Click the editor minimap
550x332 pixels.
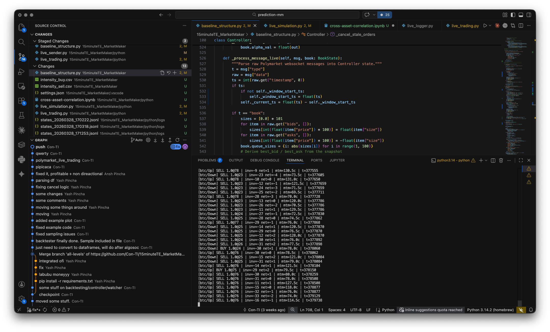pos(516,96)
